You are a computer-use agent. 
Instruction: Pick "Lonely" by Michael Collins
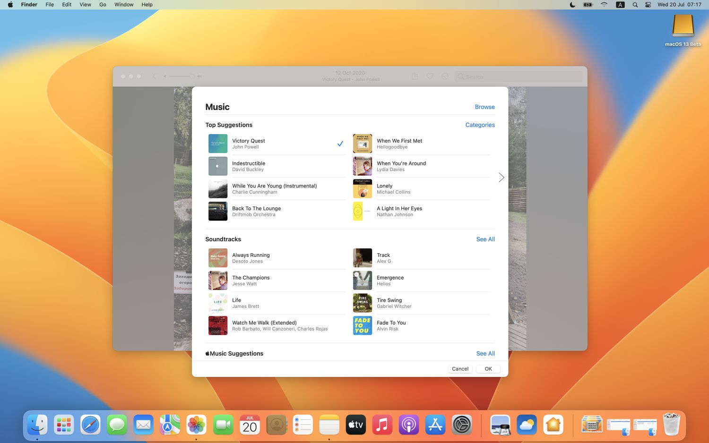[x=422, y=189]
